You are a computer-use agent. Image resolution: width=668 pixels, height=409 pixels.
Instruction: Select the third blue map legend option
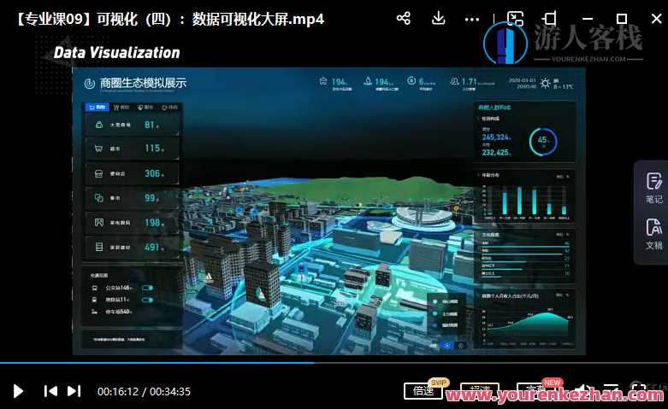tap(435, 325)
